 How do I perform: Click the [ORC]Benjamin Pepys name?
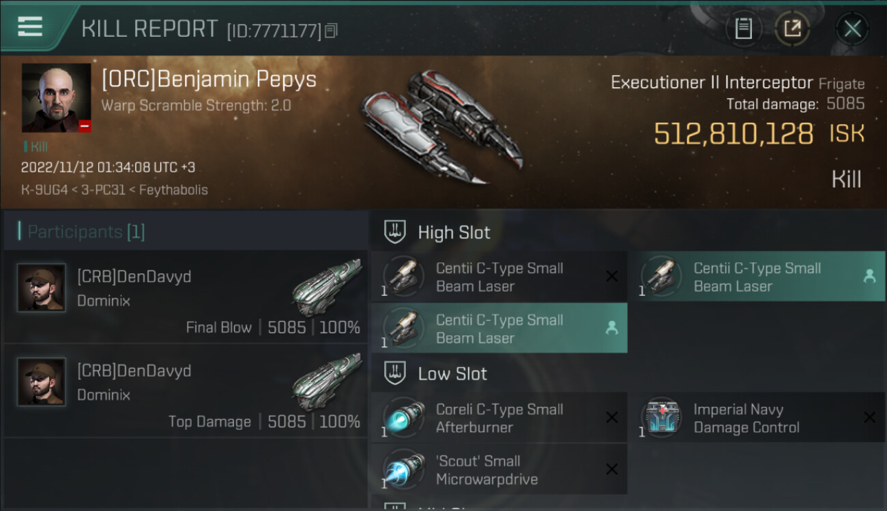coord(209,80)
